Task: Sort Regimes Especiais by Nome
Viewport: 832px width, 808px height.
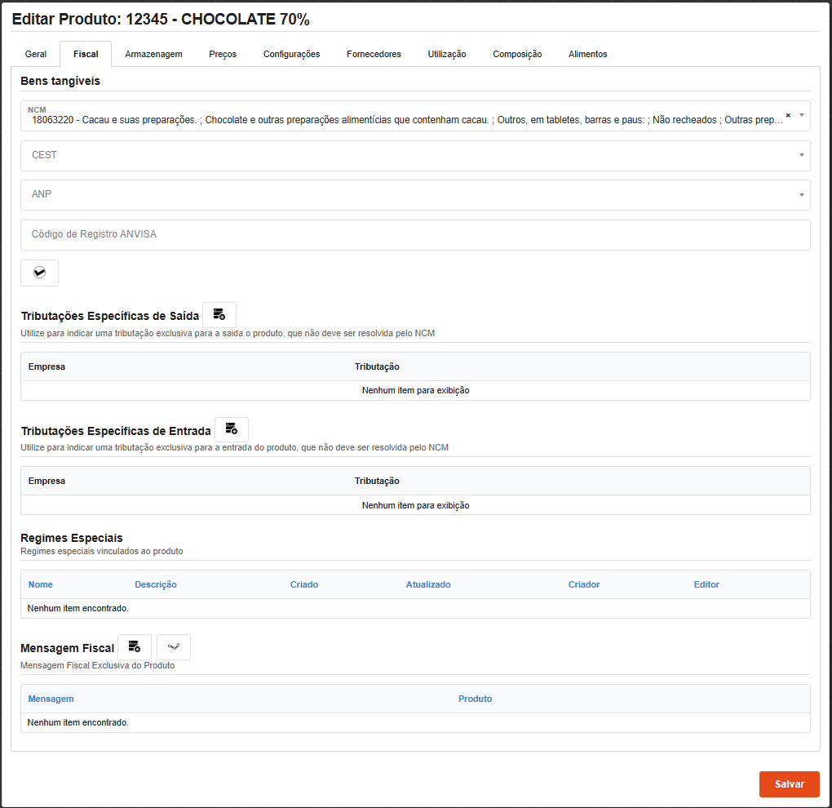Action: (41, 584)
